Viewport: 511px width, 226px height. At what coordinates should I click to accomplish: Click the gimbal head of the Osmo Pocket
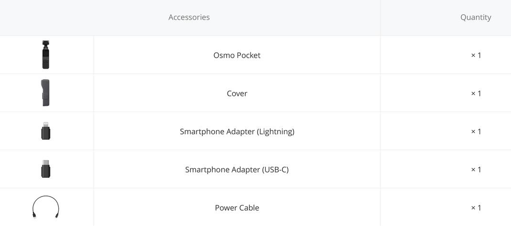coord(45,43)
